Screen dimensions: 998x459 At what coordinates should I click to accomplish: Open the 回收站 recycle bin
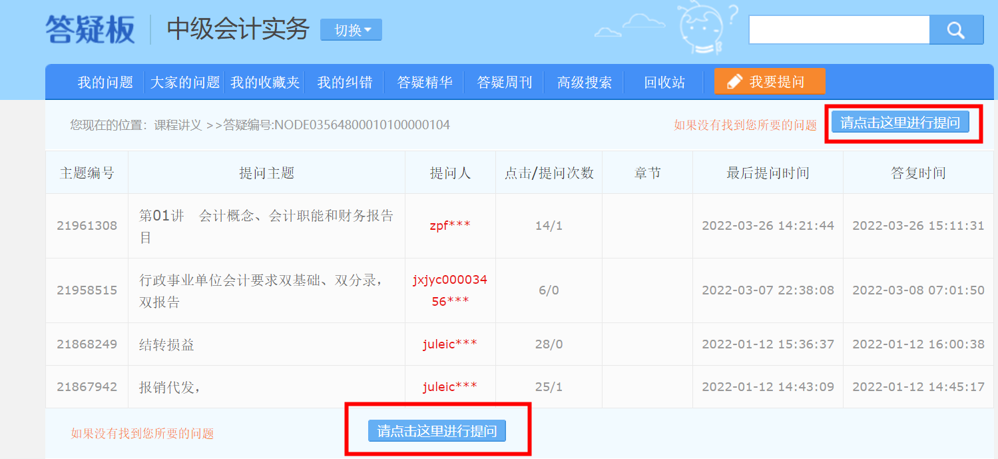(663, 81)
